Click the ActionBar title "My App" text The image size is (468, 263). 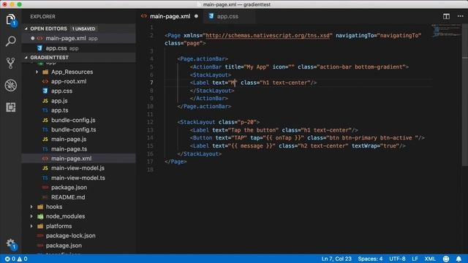click(257, 66)
